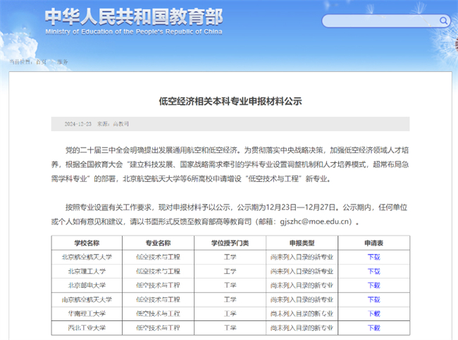This screenshot has height=340, width=458.
Task: Open 服务 in the breadcrumb
Action: [63, 62]
